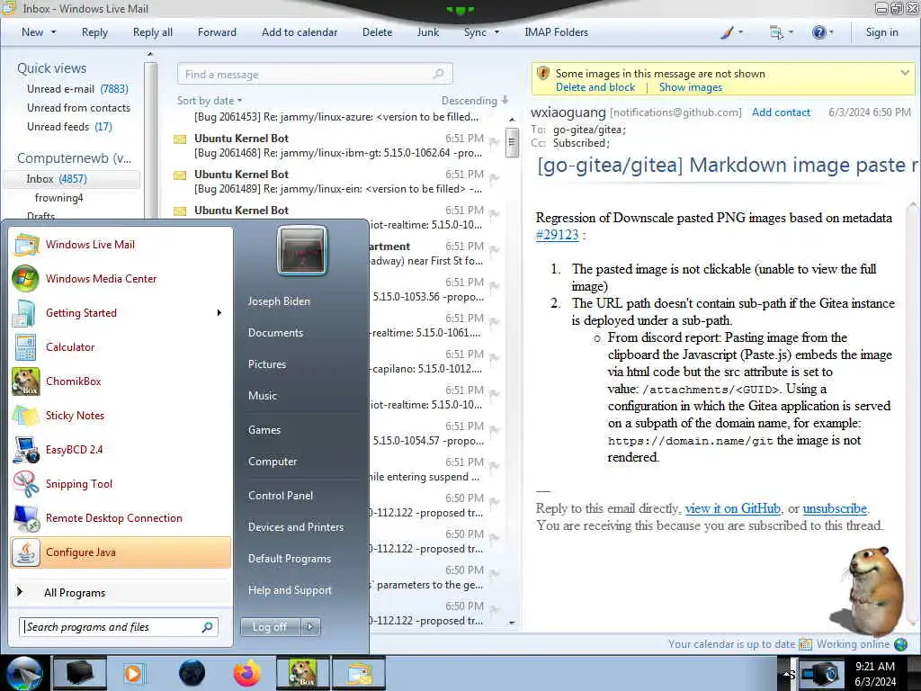Click the user account picture in Start menu
The height and width of the screenshot is (691, 921).
pyautogui.click(x=302, y=250)
